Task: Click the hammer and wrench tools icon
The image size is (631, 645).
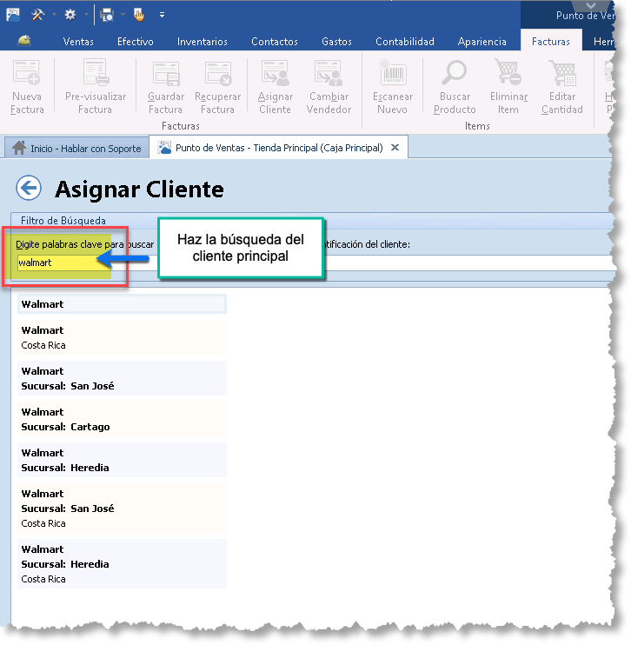Action: click(x=37, y=15)
